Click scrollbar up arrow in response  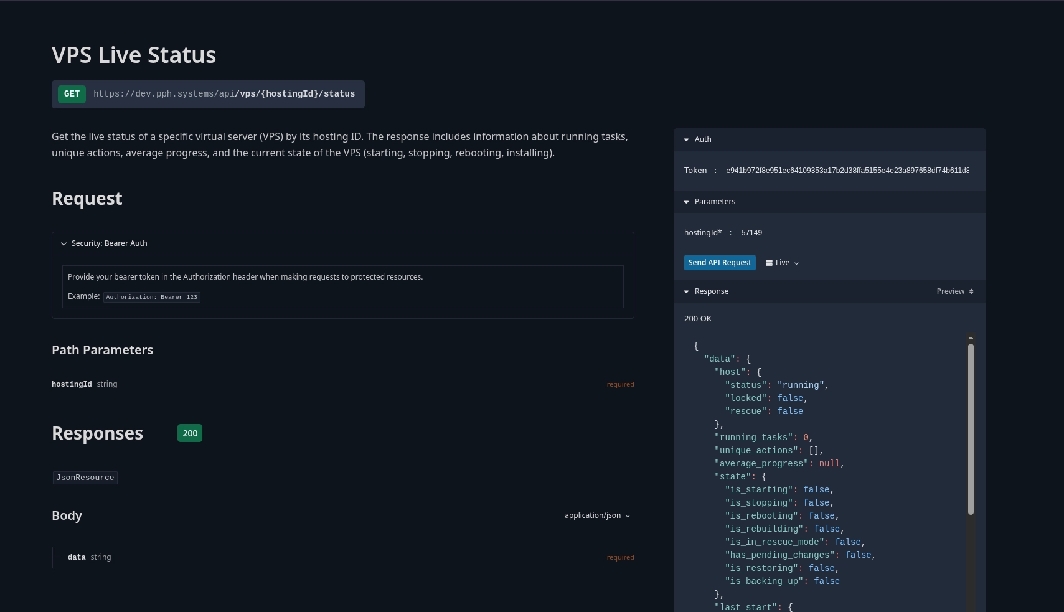[971, 338]
